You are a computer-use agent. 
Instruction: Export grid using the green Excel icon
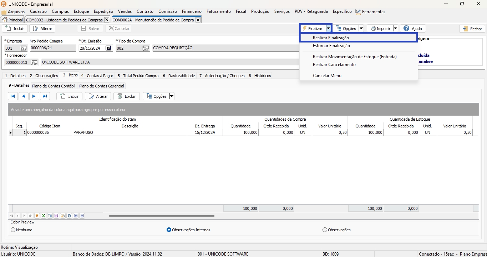(x=43, y=216)
